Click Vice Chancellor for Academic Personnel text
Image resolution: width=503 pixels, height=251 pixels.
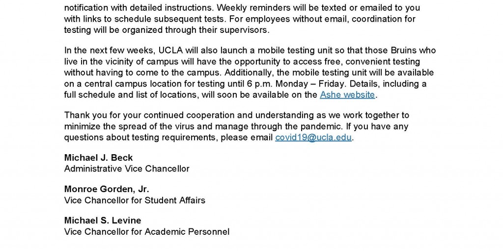click(147, 231)
